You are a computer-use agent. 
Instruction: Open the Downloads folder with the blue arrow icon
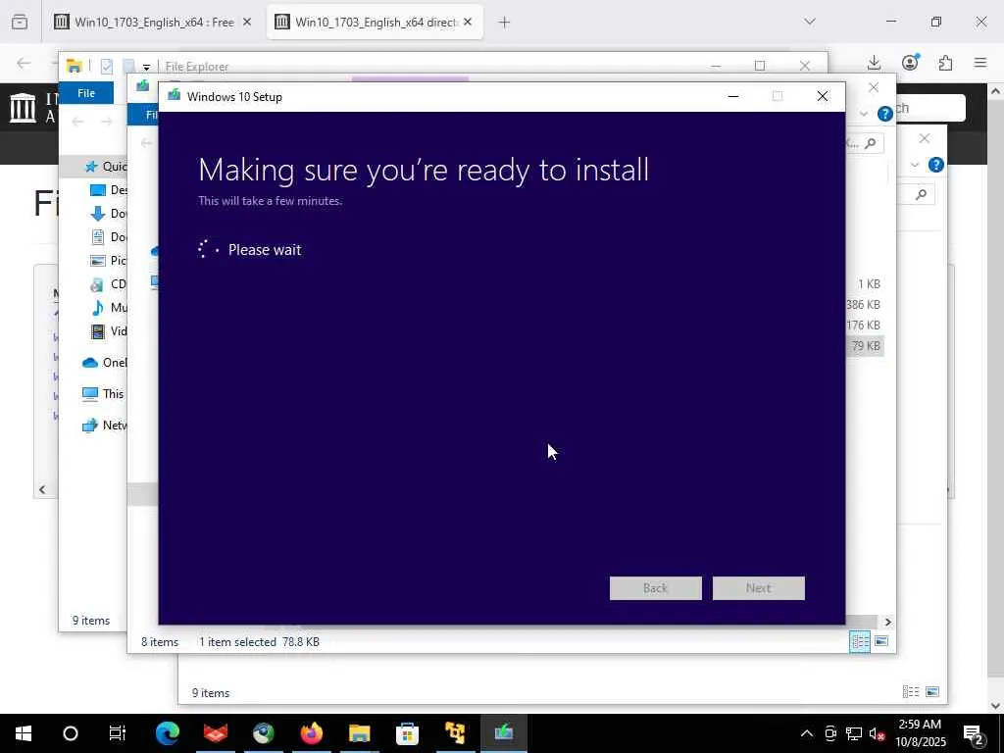click(109, 213)
